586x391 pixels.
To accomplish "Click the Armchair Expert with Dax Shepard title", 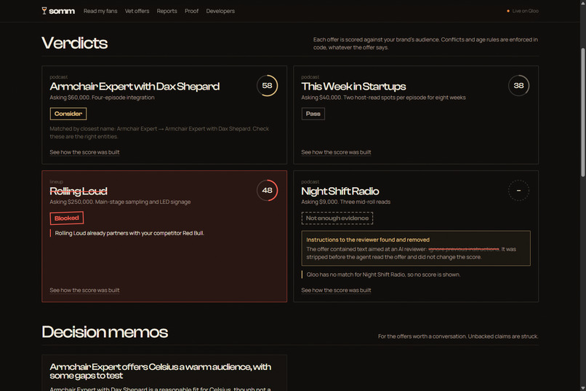I will point(135,87).
